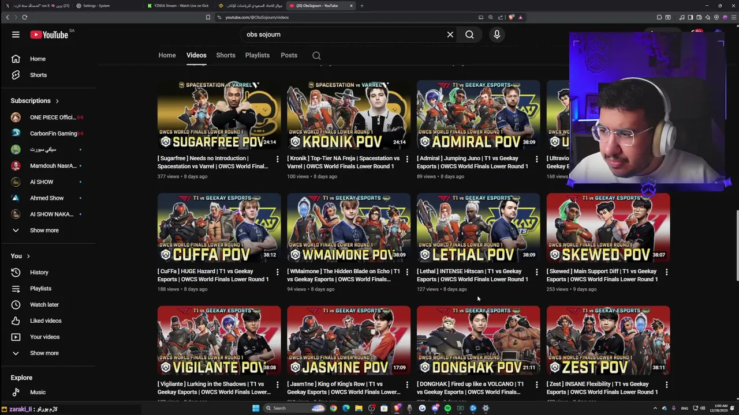
Task: Open the channel Playlists tab
Action: pyautogui.click(x=257, y=55)
